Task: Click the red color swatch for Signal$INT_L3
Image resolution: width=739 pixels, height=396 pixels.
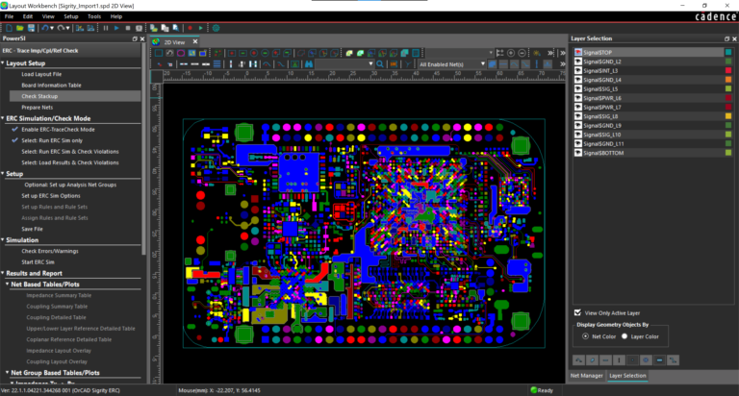Action: pyautogui.click(x=727, y=71)
